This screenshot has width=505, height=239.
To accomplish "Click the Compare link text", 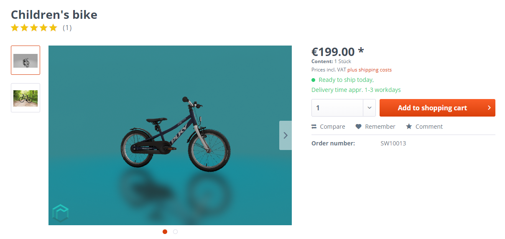I will click(x=332, y=127).
